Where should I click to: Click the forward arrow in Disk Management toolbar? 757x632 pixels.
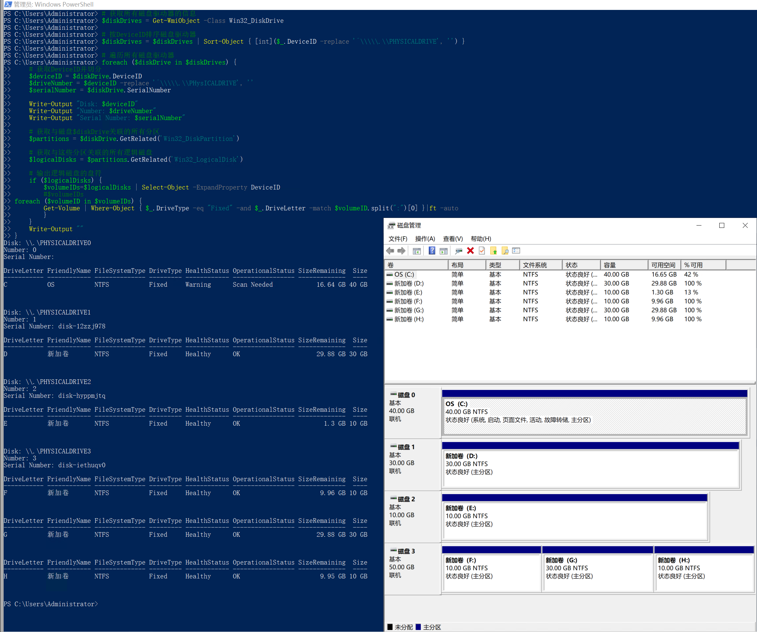tap(401, 251)
